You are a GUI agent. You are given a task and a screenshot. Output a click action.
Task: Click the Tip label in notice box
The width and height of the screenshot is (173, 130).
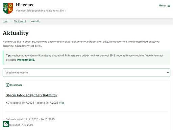pyautogui.click(x=8, y=56)
